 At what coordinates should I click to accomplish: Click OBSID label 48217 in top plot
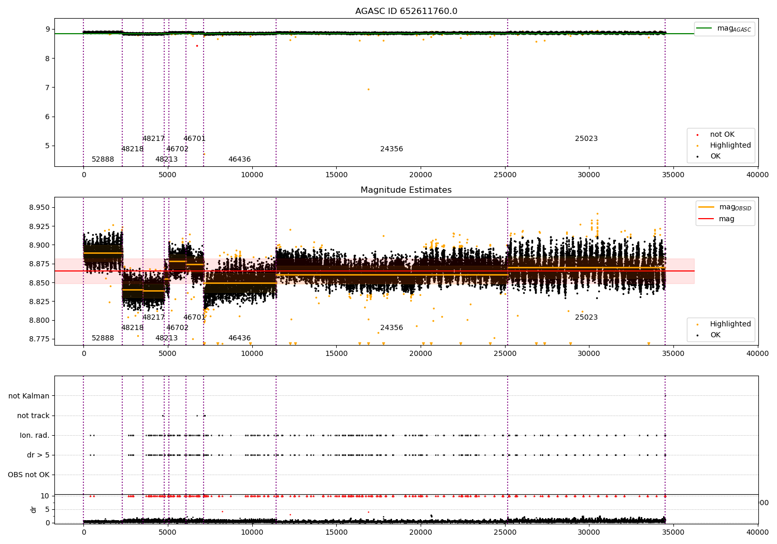pos(153,139)
